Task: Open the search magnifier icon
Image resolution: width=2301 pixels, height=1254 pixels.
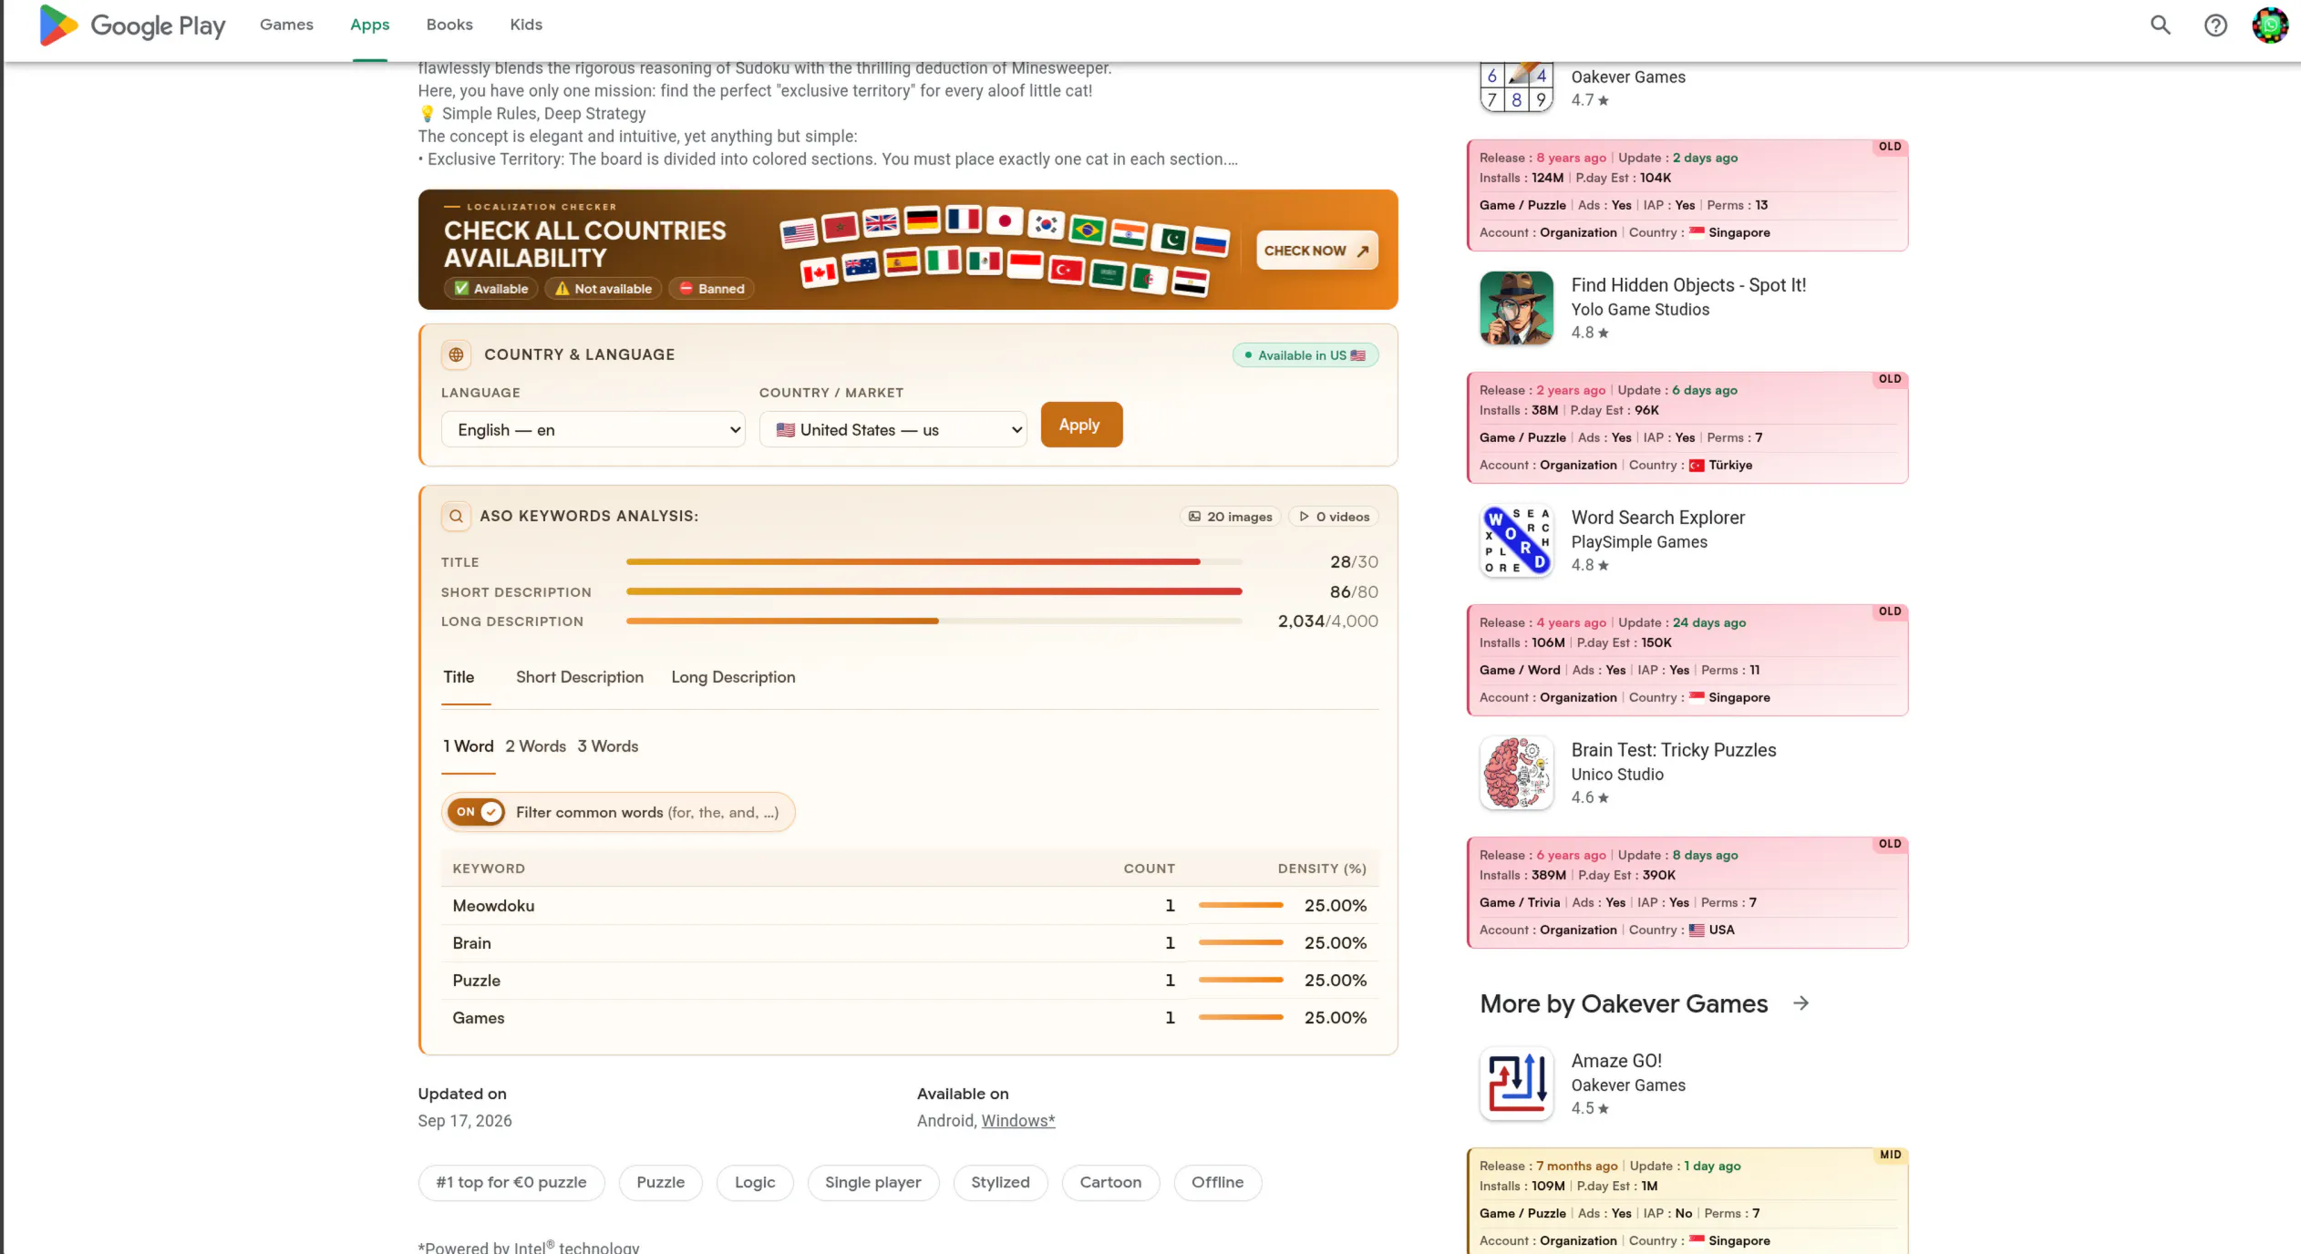Action: click(x=2161, y=26)
